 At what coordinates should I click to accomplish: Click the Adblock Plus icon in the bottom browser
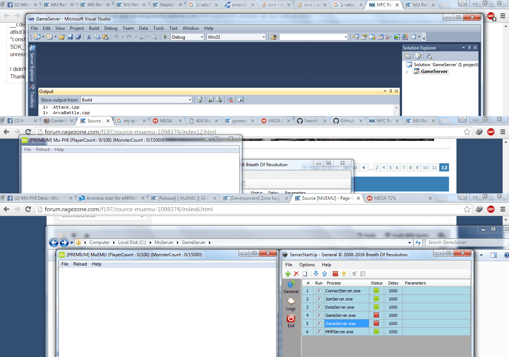coord(491,209)
